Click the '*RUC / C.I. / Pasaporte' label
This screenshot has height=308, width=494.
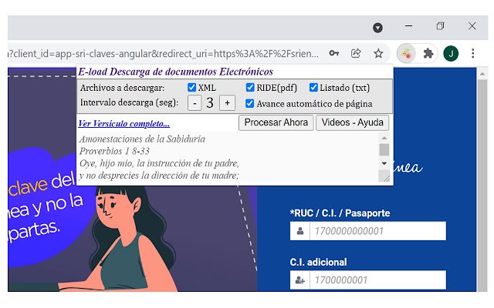tap(340, 213)
